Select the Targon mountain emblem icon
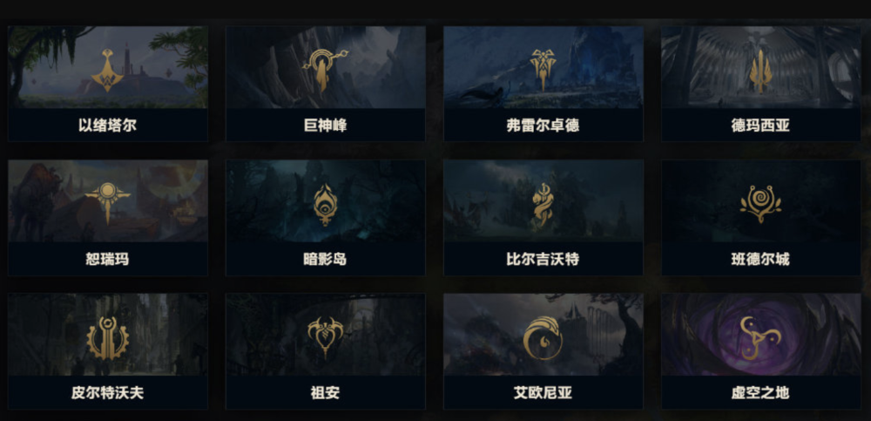Screen dimensions: 871x421 coord(325,70)
